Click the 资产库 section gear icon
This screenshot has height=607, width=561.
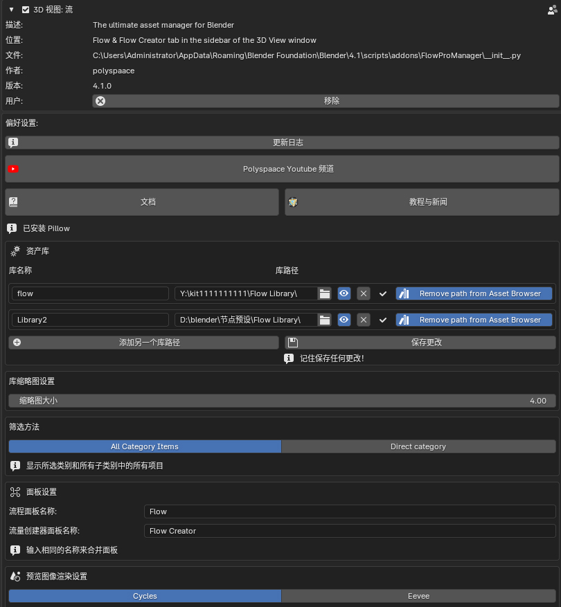pos(15,251)
